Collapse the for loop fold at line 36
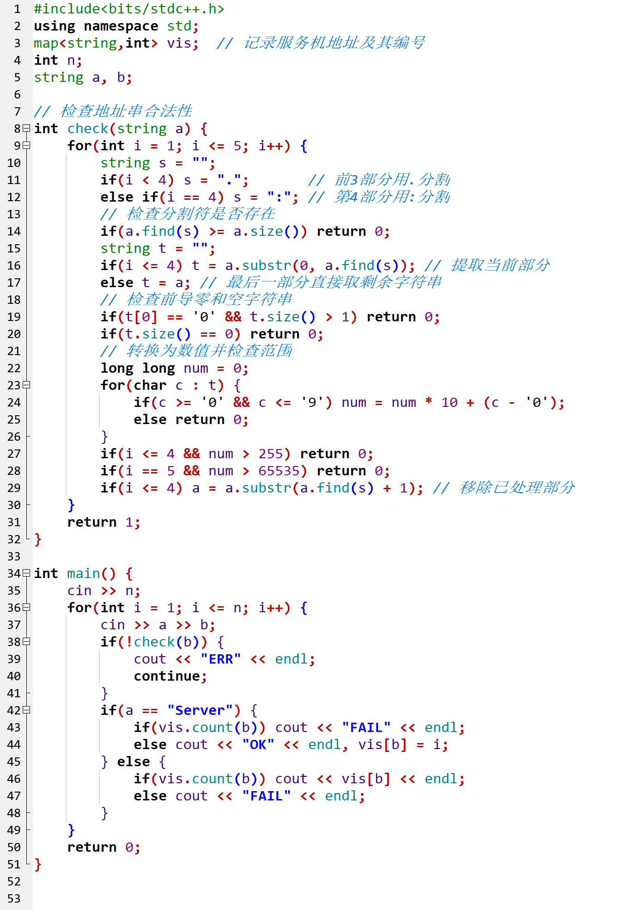 click(26, 607)
